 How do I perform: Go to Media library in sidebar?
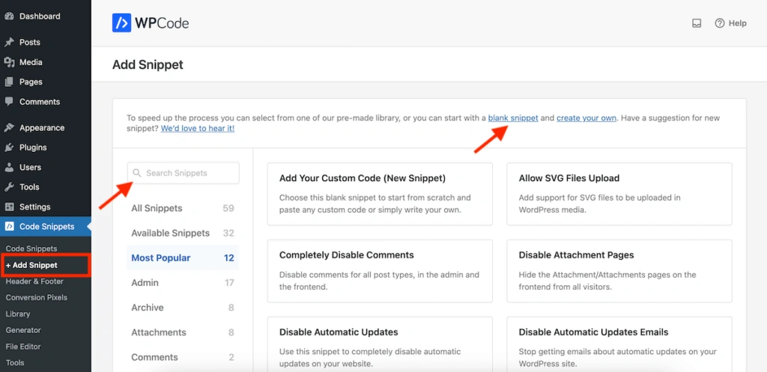31,62
